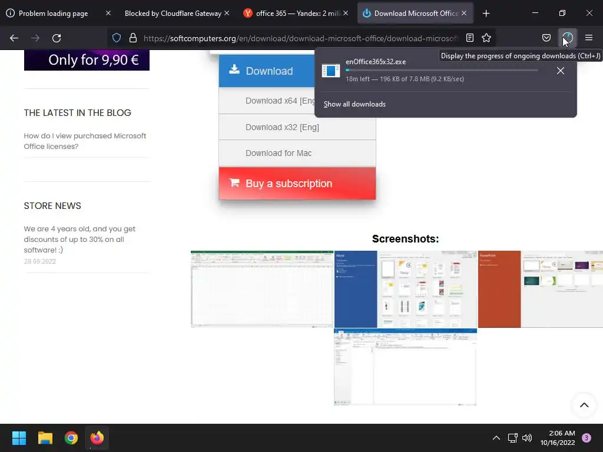This screenshot has width=603, height=452.
Task: Open the Windows Start menu
Action: 19,438
